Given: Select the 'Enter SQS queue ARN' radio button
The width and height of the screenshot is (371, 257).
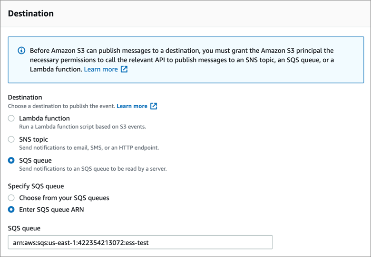Looking at the screenshot, I should coord(11,210).
